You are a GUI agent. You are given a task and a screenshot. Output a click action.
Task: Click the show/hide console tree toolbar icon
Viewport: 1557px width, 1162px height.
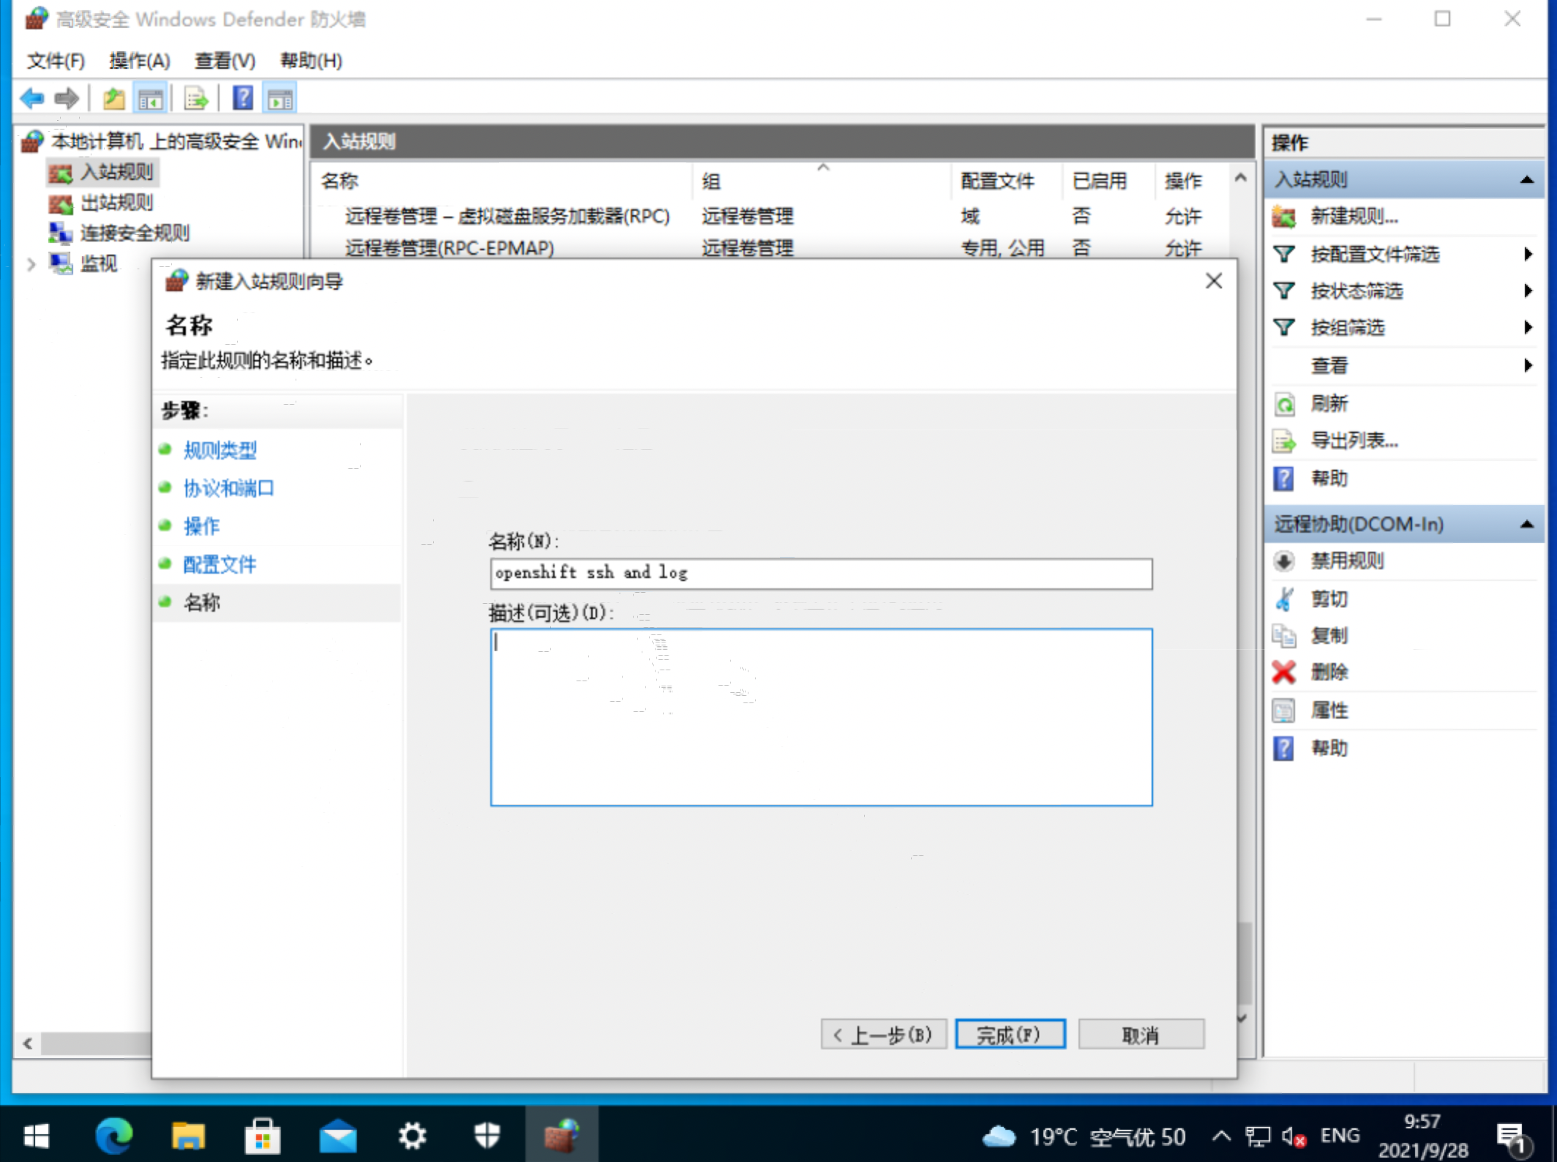(151, 98)
